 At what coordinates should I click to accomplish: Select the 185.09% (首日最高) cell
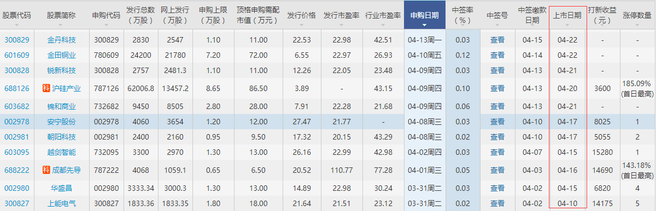pos(637,88)
